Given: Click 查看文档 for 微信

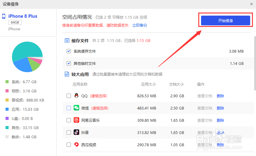Looking at the screenshot, I should [x=205, y=108].
